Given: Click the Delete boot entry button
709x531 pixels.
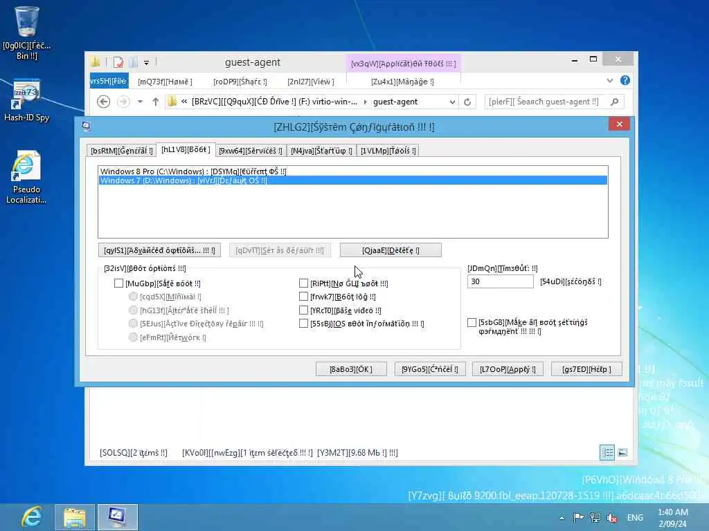Looking at the screenshot, I should [391, 250].
